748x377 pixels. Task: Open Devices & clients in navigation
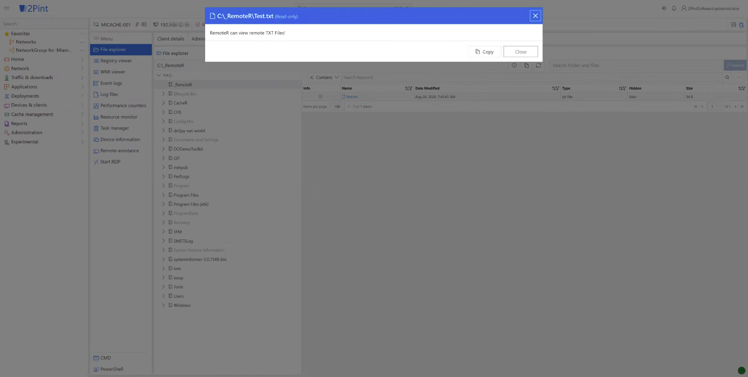pyautogui.click(x=43, y=105)
